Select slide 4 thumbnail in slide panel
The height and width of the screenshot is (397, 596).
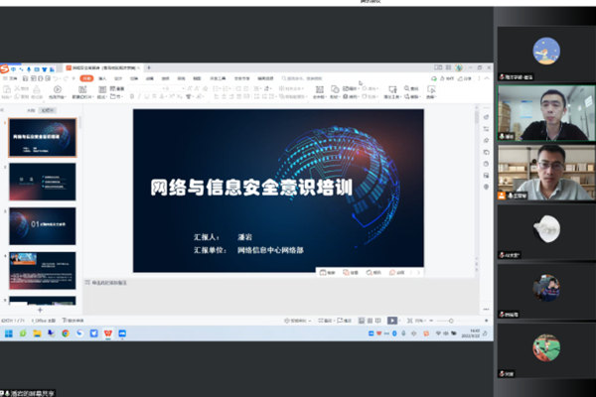[x=42, y=271]
